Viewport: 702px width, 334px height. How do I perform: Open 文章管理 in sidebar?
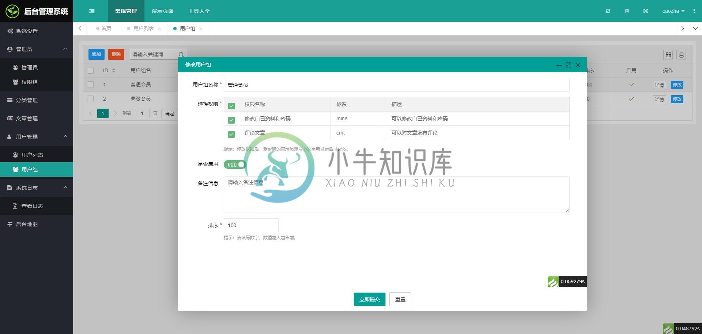click(x=37, y=119)
